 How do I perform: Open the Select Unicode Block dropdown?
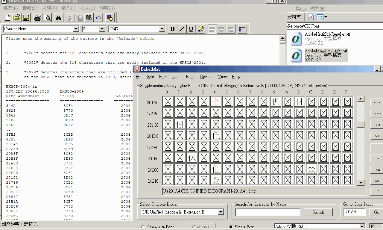click(x=221, y=212)
